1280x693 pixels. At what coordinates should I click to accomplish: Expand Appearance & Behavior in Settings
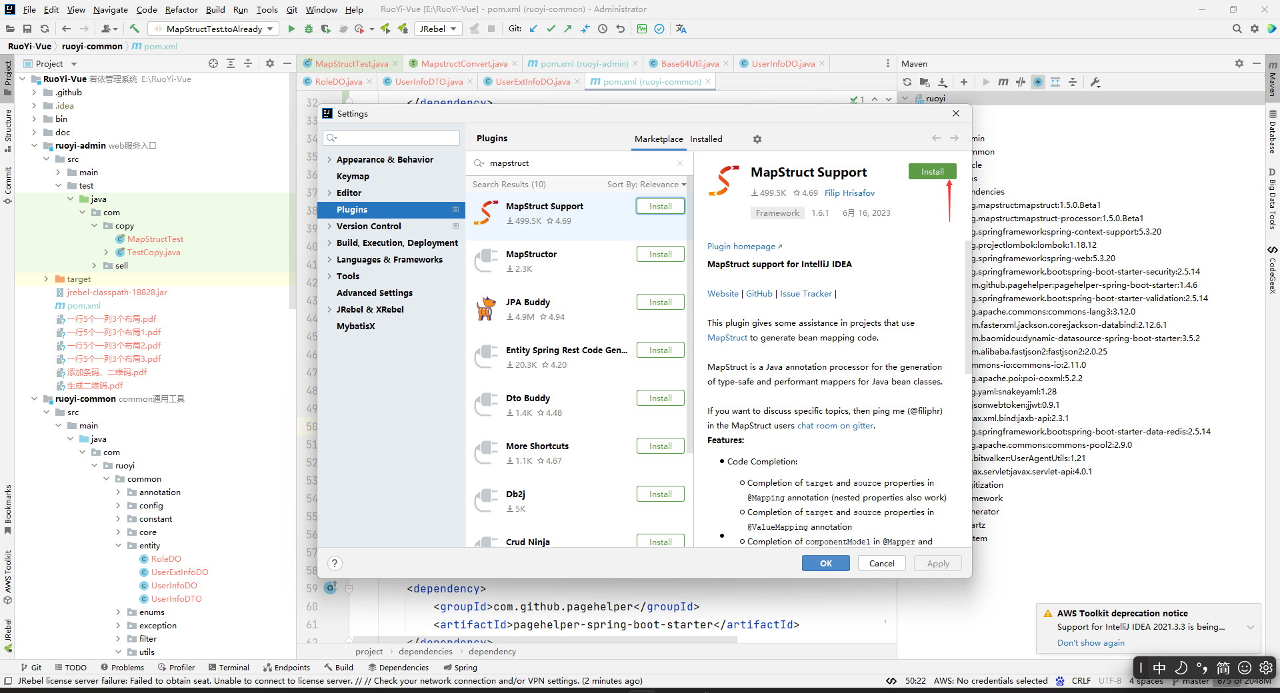coord(329,159)
